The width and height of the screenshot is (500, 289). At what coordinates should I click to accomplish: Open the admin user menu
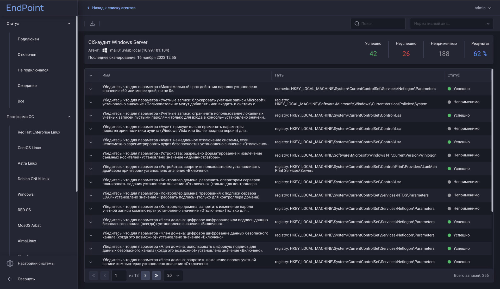tap(483, 8)
